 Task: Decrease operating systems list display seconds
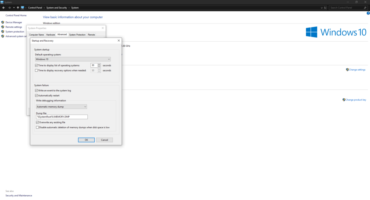pyautogui.click(x=99, y=66)
